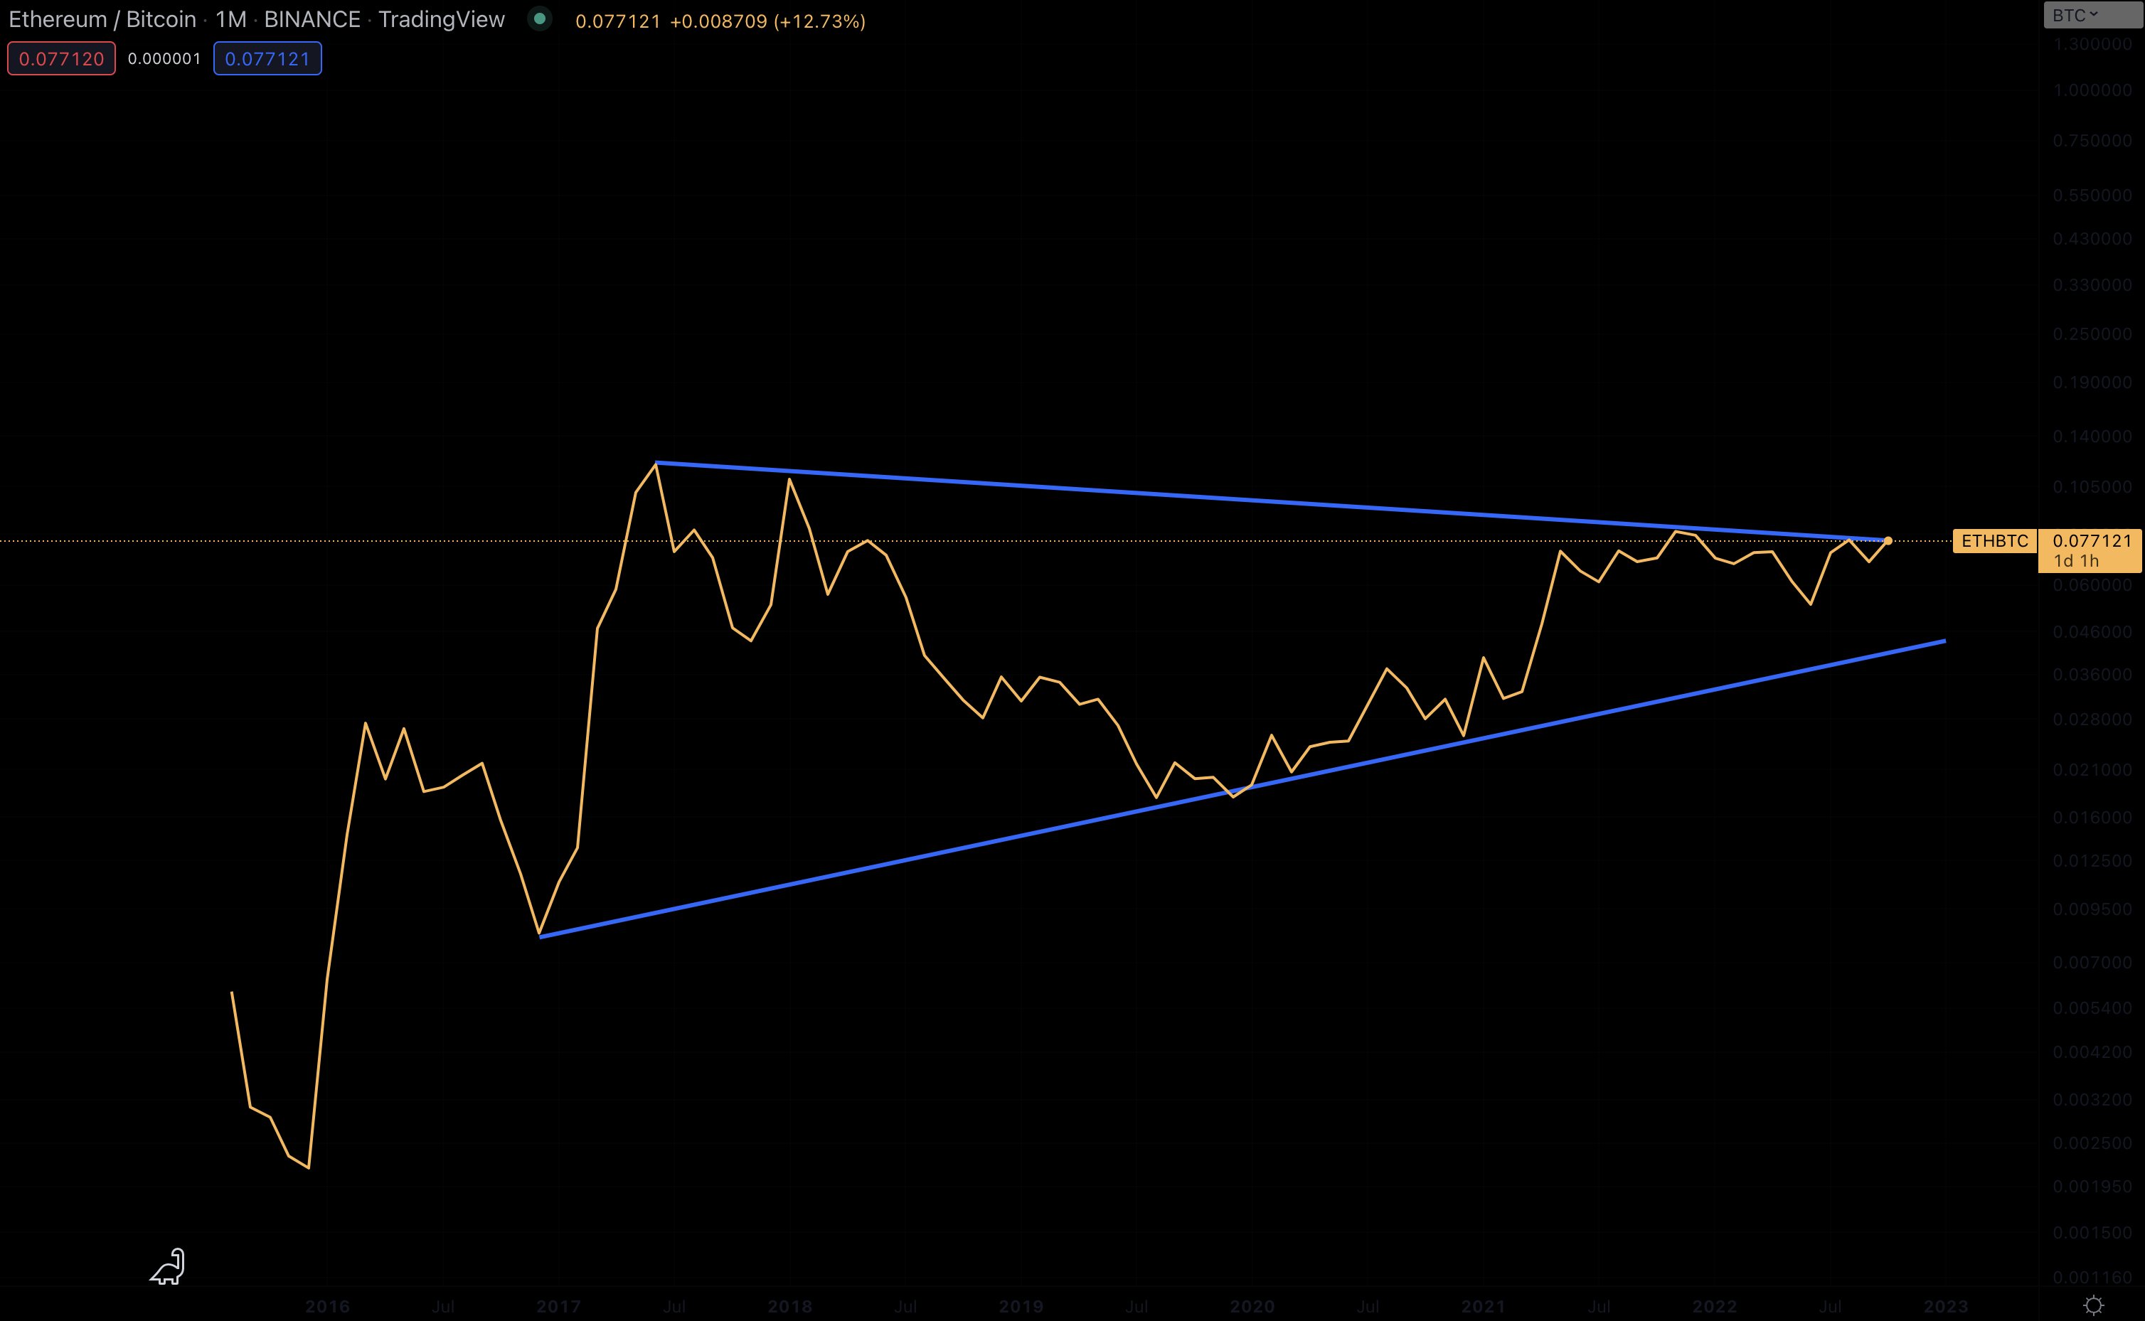Click the ETHBTC symbol label on price axis
The image size is (2145, 1321).
coord(1995,541)
